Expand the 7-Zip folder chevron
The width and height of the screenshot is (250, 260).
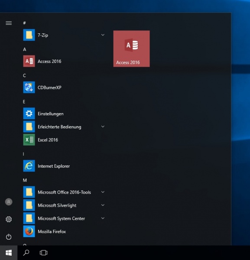(103, 35)
